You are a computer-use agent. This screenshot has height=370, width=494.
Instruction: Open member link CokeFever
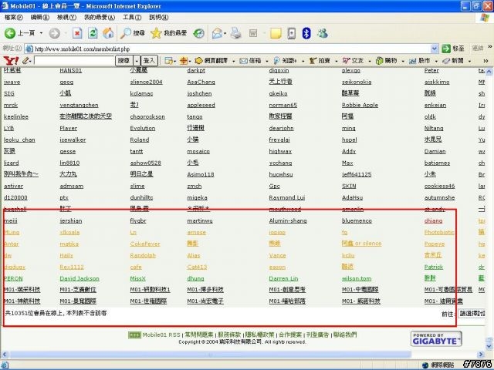point(145,244)
